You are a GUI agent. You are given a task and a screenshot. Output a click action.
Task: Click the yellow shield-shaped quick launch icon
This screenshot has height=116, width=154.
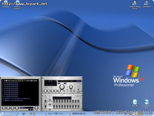point(34,114)
